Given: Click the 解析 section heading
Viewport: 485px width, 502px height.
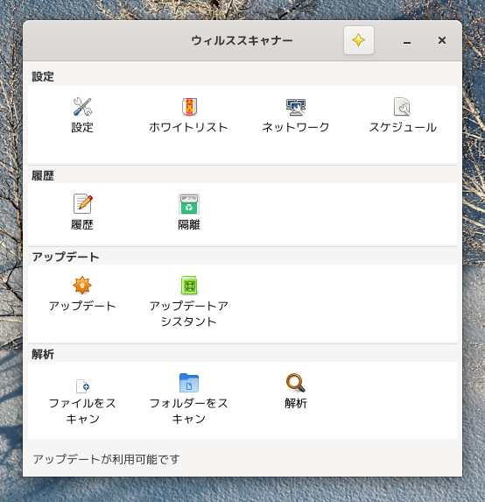Looking at the screenshot, I should coord(43,354).
